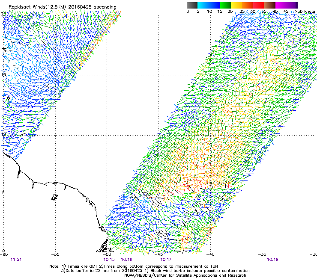Image resolution: width=317 pixels, height=278 pixels.
Task: Click the '10:19' swath time marker
Action: [272, 260]
